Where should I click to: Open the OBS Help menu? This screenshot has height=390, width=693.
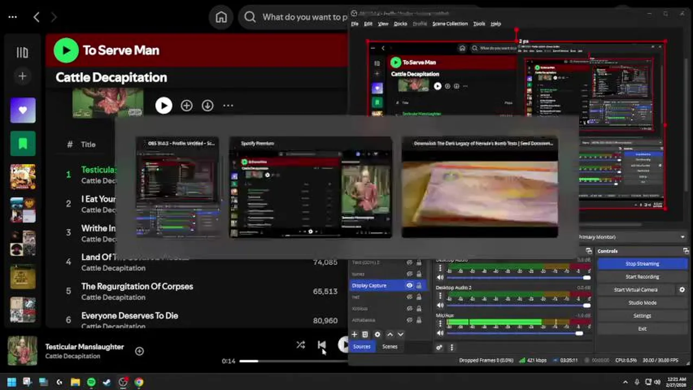tap(496, 24)
